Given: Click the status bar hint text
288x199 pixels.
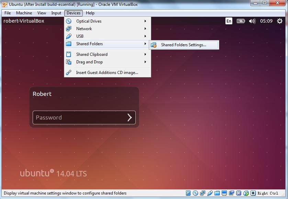Looking at the screenshot, I should 65,193.
